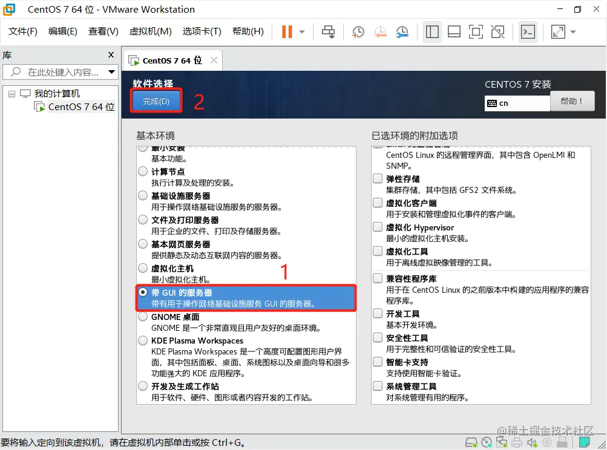Send Ctrl+Alt+Del to the guest
The width and height of the screenshot is (607, 450).
pyautogui.click(x=329, y=31)
